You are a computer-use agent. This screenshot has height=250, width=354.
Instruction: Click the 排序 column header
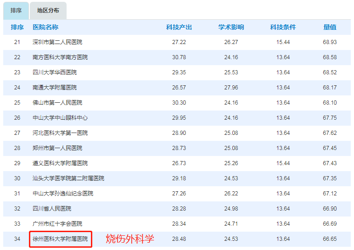click(17, 28)
